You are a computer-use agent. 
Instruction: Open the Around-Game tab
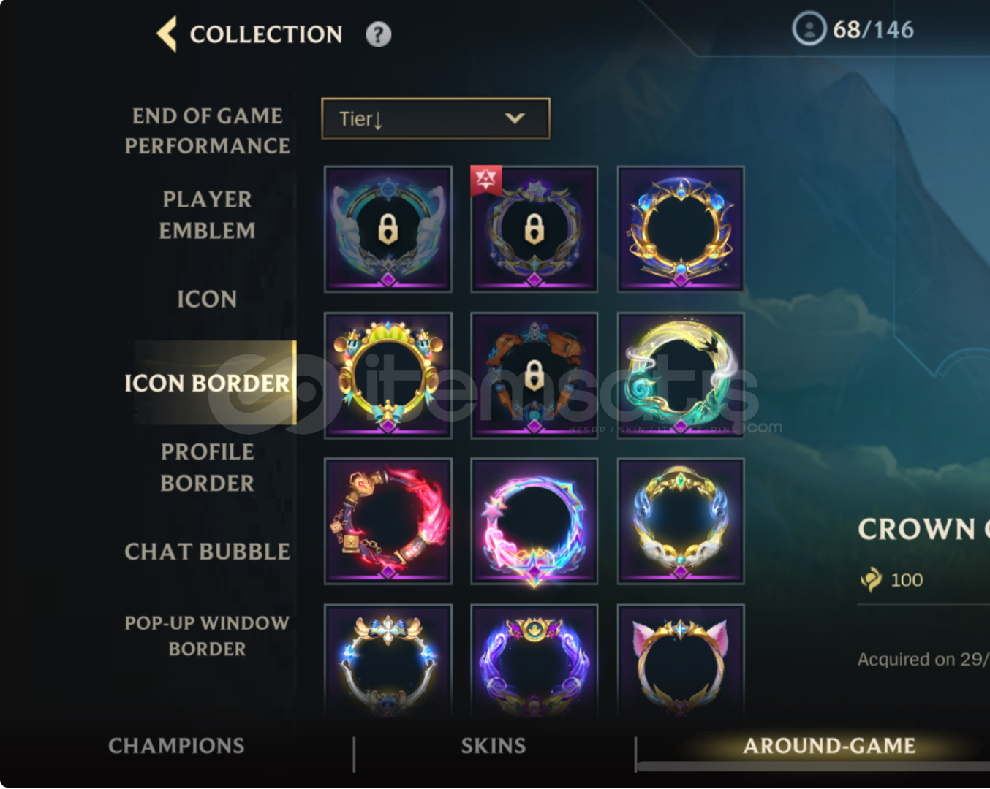coord(829,746)
